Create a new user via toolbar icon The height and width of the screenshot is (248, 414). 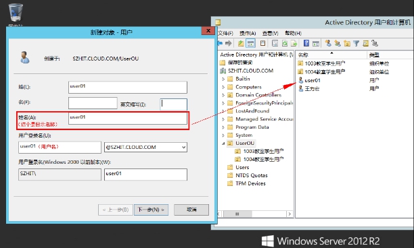(x=328, y=43)
